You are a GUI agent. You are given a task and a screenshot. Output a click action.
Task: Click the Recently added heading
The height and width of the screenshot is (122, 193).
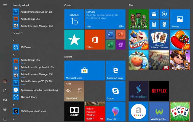[x=21, y=5]
